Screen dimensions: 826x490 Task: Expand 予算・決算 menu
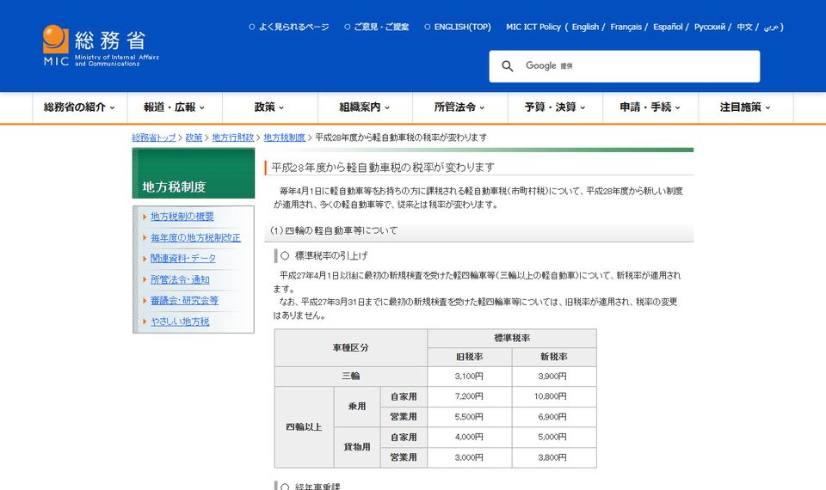tap(555, 107)
